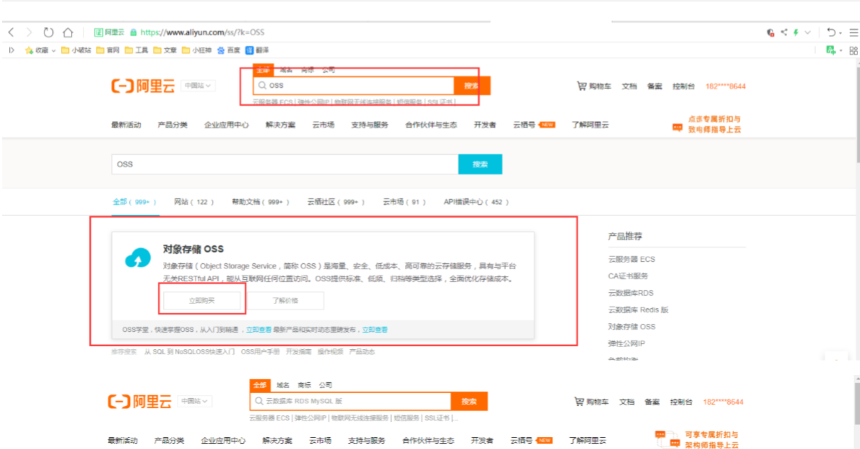860x449 pixels.
Task: Click the blue cloud upload OSS product icon
Action: coord(138,259)
